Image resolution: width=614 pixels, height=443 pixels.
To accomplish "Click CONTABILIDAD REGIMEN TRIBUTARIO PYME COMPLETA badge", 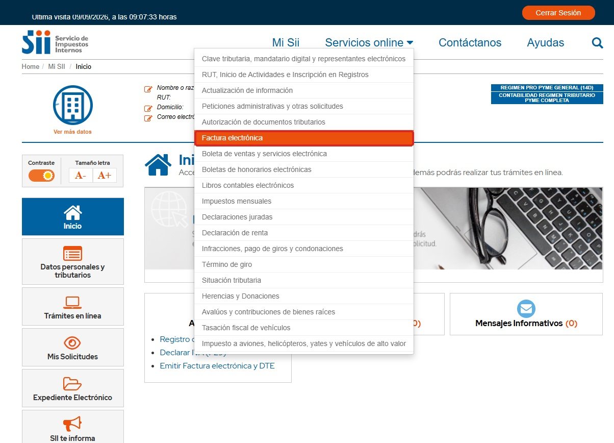I will 547,98.
